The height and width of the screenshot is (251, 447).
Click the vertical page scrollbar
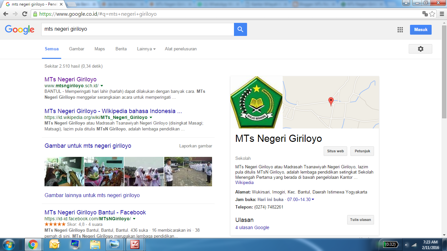(x=444, y=72)
